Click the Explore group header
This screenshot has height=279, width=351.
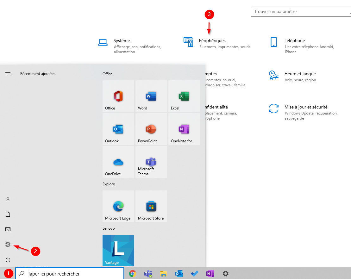tap(109, 184)
